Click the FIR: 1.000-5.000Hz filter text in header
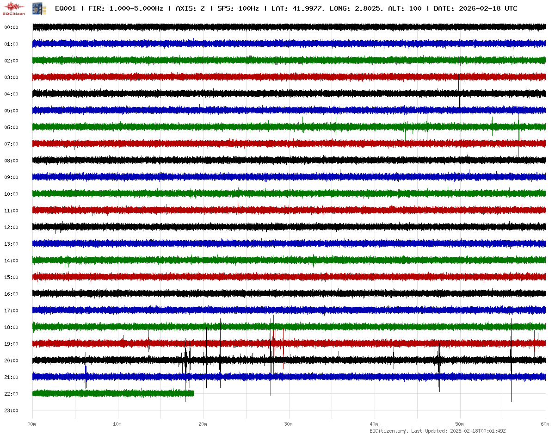The width and height of the screenshot is (555, 435). [127, 9]
